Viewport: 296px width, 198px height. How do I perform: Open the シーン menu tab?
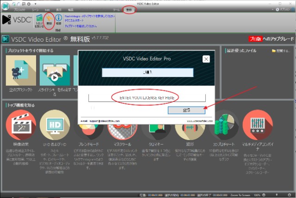pos(36,9)
